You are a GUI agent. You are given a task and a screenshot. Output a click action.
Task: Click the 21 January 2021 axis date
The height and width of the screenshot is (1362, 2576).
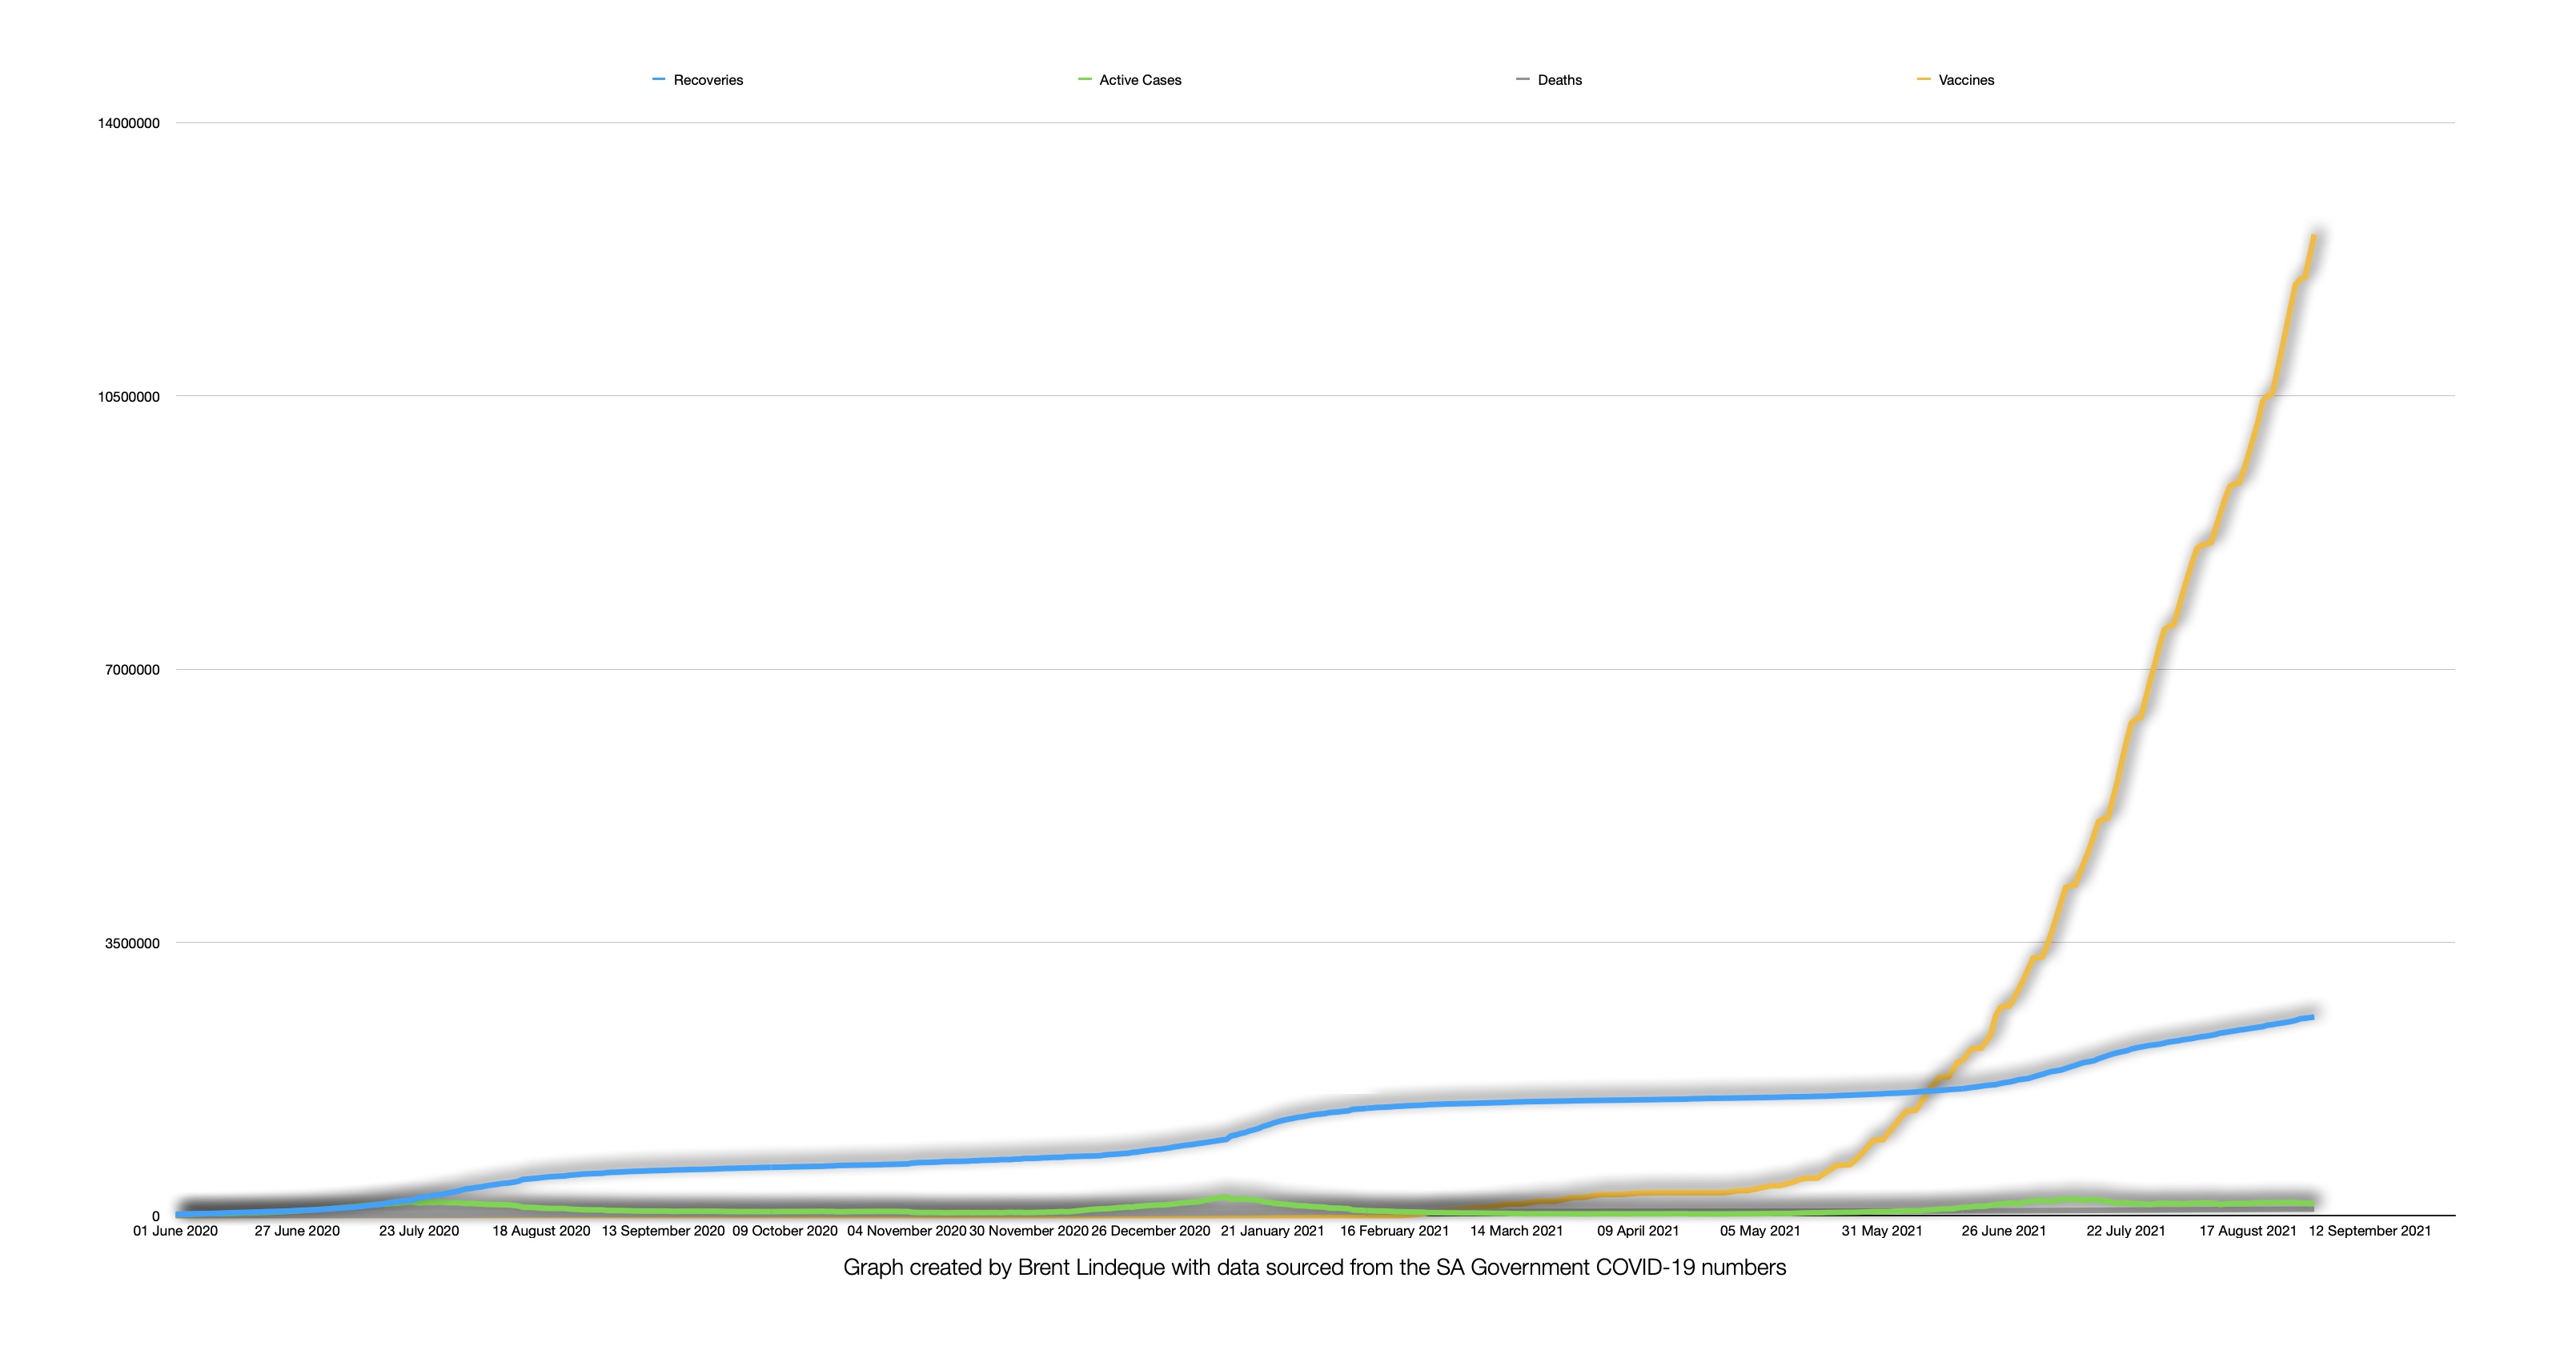click(x=1272, y=1231)
